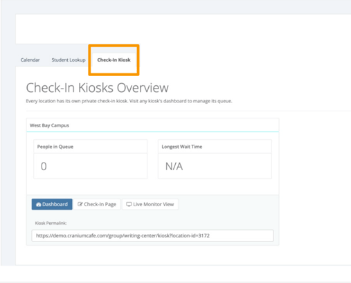The height and width of the screenshot is (283, 351).
Task: Click the N/A wait time value
Action: click(174, 166)
